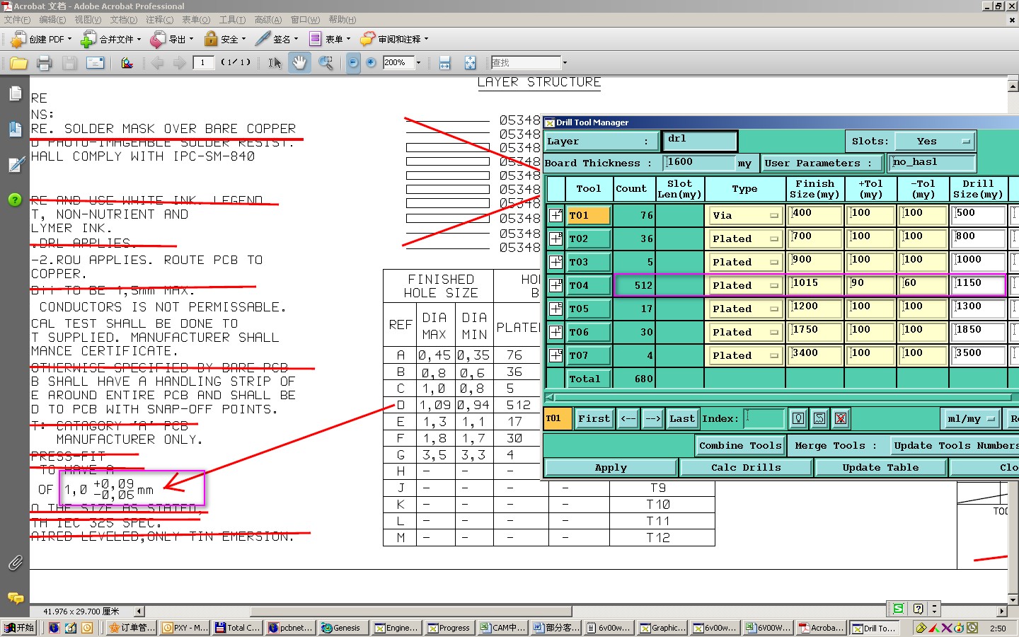Screen dimensions: 1019x637
Task: Open the Bookmarks panel in the left sidebar
Action: click(15, 129)
